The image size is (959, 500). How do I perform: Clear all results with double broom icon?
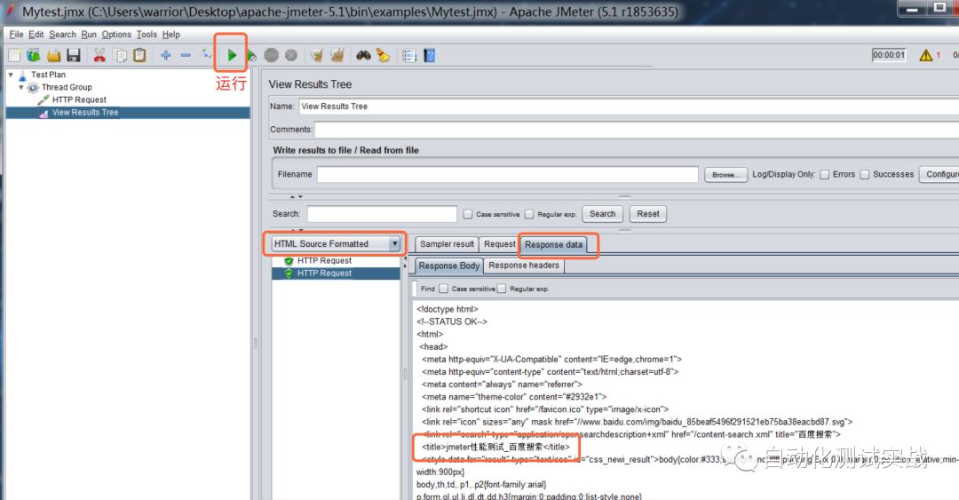click(x=337, y=56)
